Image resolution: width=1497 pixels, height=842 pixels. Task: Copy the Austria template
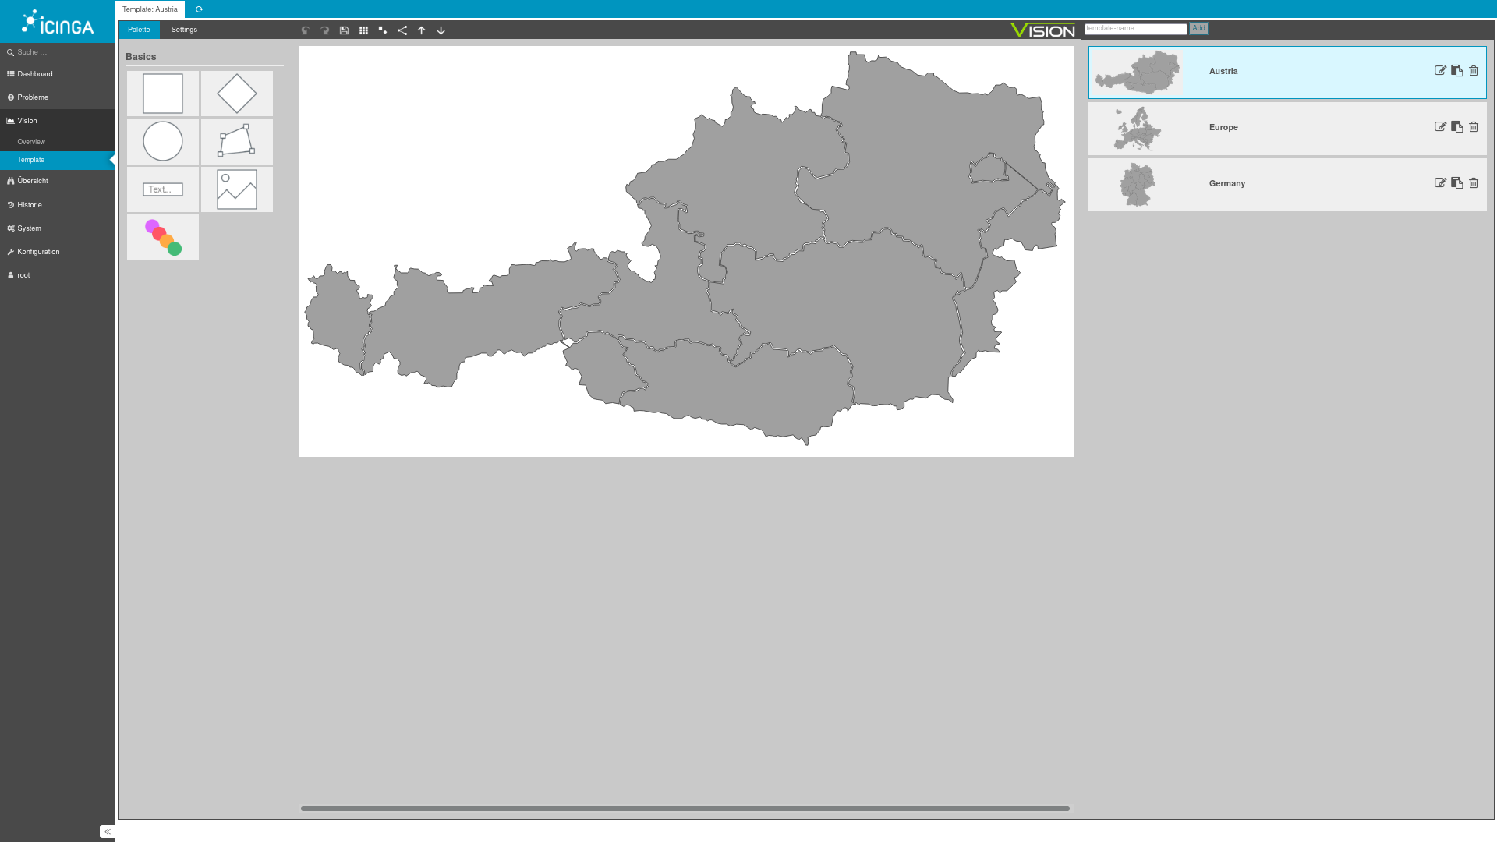[1456, 71]
